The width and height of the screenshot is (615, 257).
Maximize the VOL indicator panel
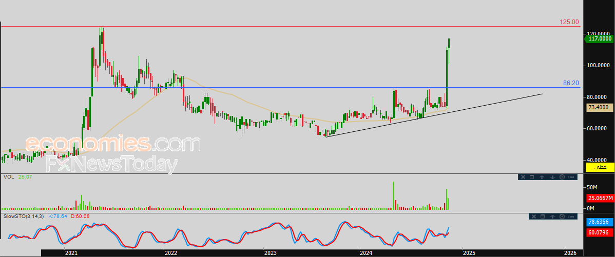point(532,177)
